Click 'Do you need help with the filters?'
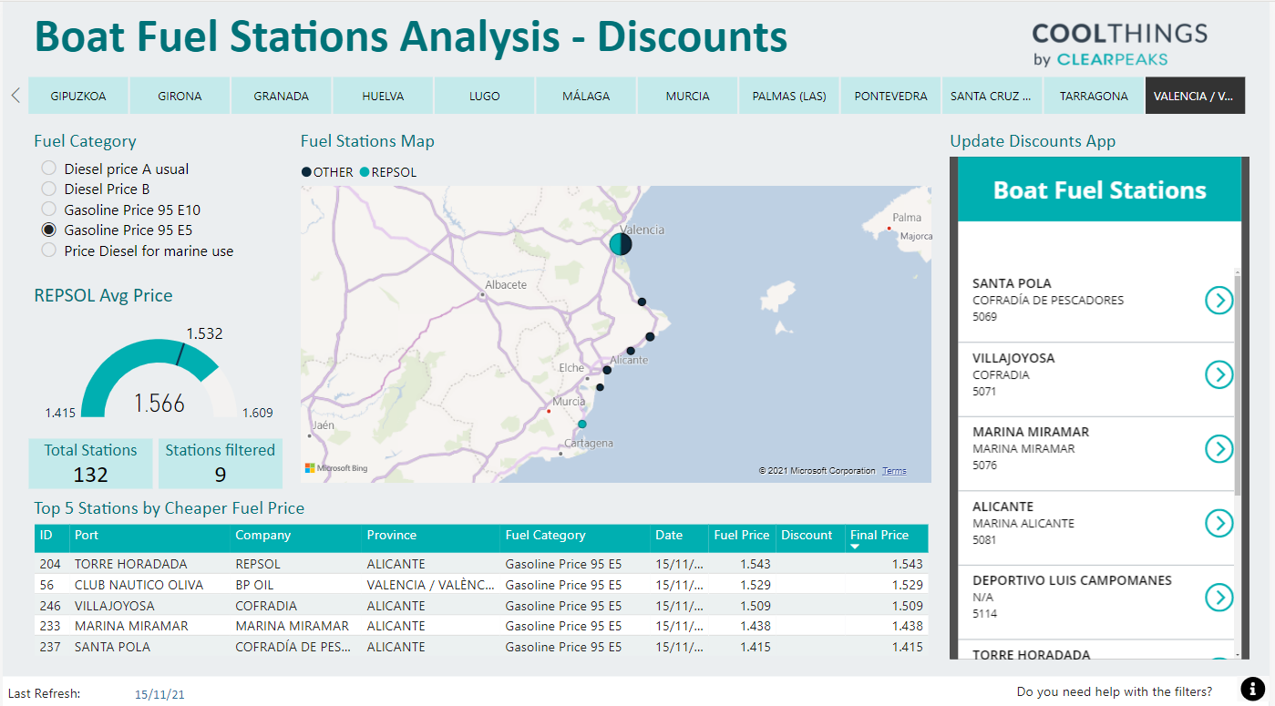The width and height of the screenshot is (1275, 706). pyautogui.click(x=1115, y=691)
